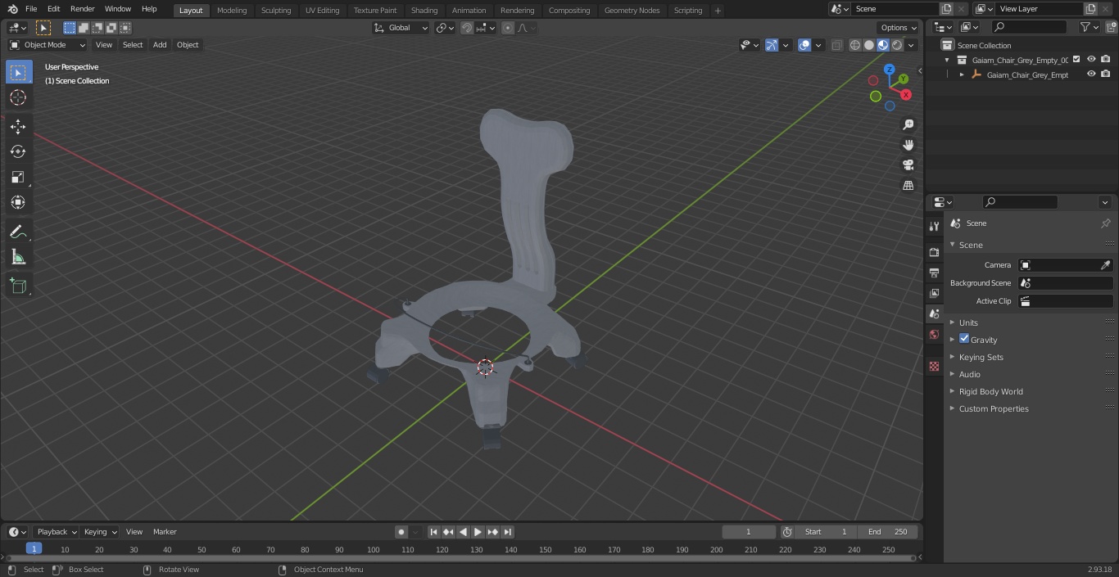Activate the Scale tool
The width and height of the screenshot is (1119, 577).
[x=18, y=177]
